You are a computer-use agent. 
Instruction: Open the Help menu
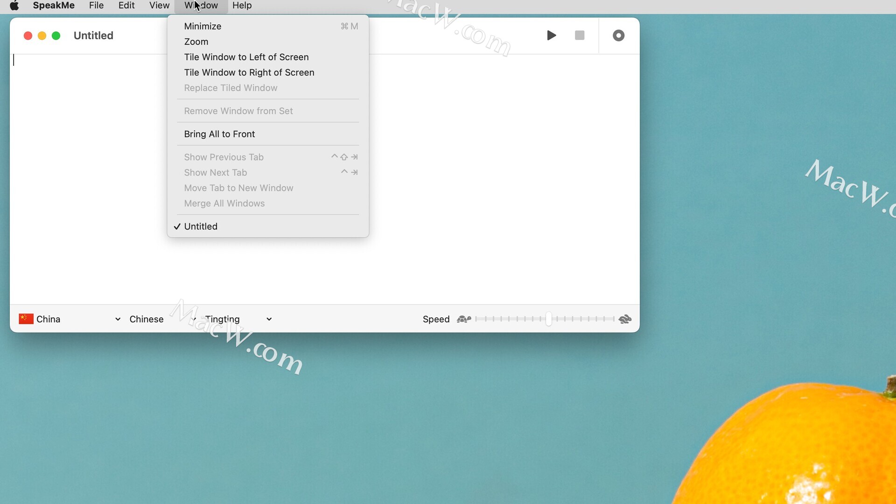click(242, 6)
